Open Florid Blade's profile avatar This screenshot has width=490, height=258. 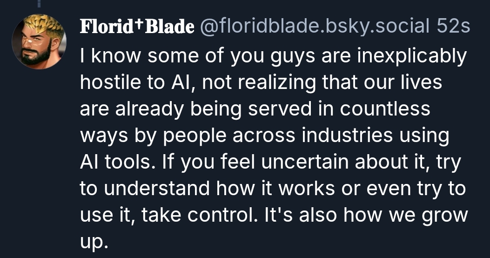click(x=39, y=41)
